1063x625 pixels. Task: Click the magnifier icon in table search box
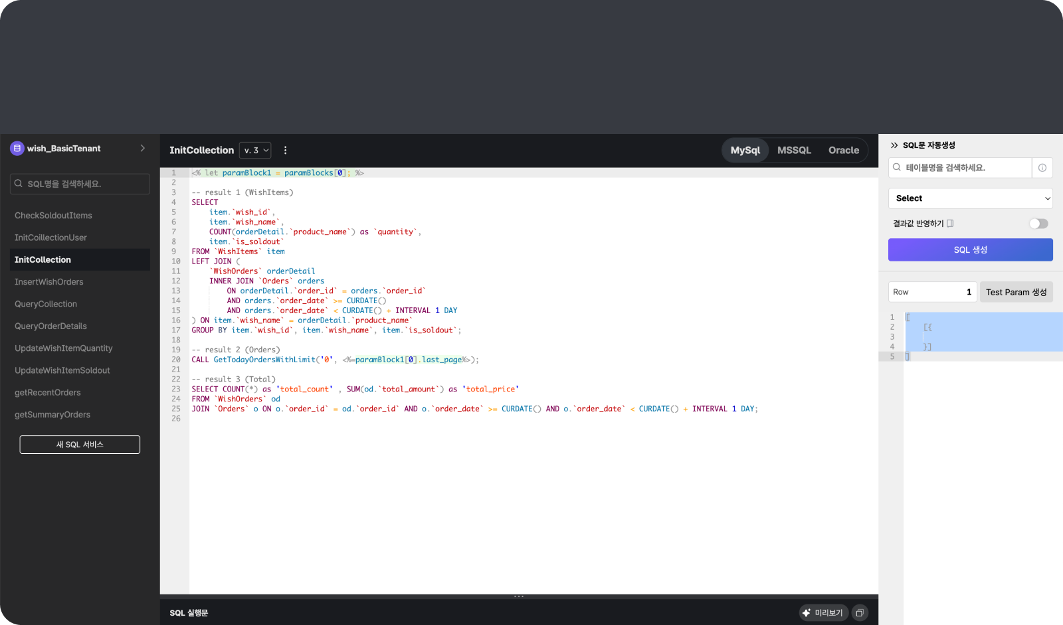(x=897, y=168)
